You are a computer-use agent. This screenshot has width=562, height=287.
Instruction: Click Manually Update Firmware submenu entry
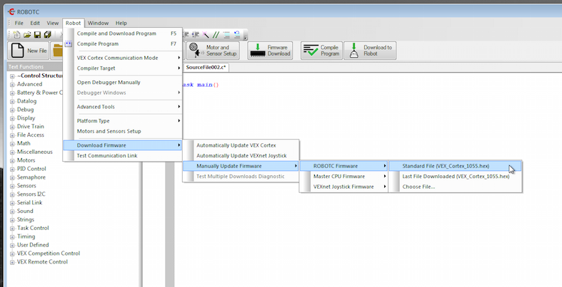point(241,166)
